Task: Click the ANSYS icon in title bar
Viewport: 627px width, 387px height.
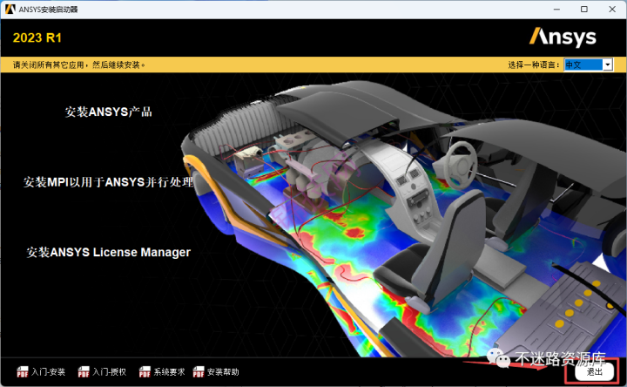Action: coord(10,9)
